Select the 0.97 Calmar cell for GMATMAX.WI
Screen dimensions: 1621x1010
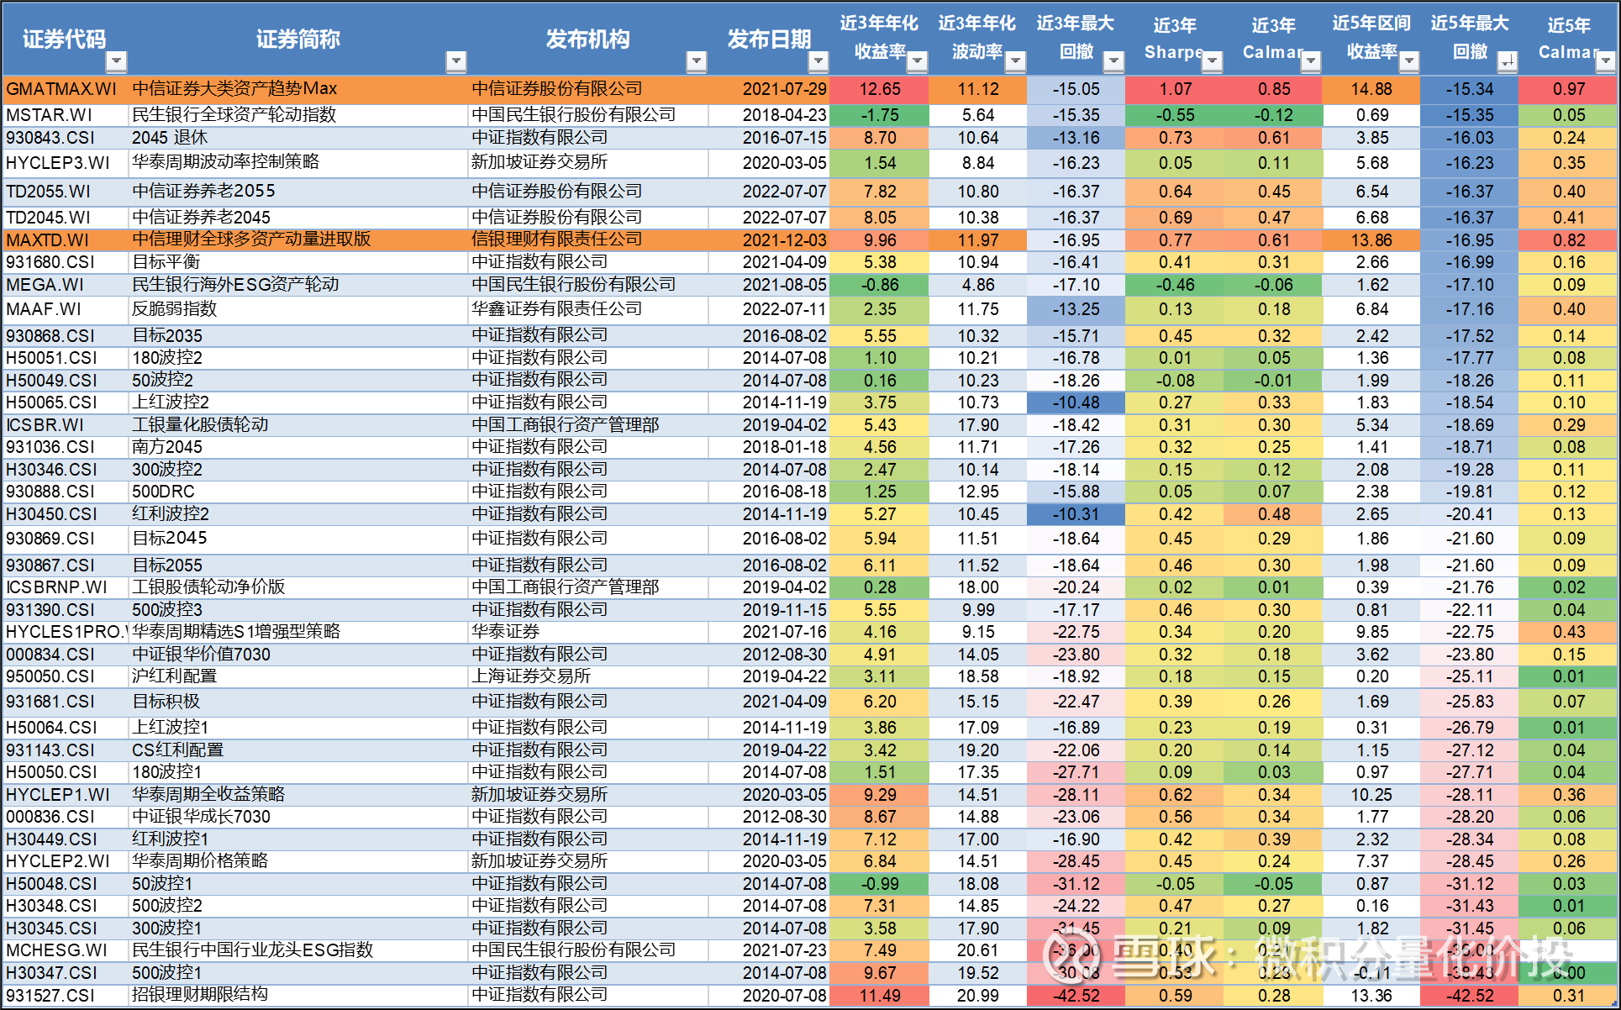[1568, 89]
